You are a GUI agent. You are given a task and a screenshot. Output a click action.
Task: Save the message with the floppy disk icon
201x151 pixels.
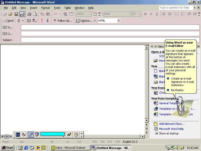16,14
